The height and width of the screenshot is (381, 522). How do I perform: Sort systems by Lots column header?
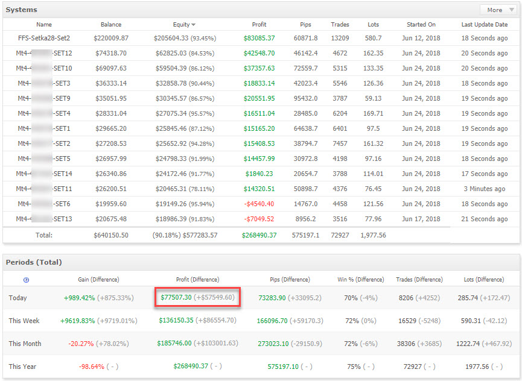pyautogui.click(x=373, y=24)
